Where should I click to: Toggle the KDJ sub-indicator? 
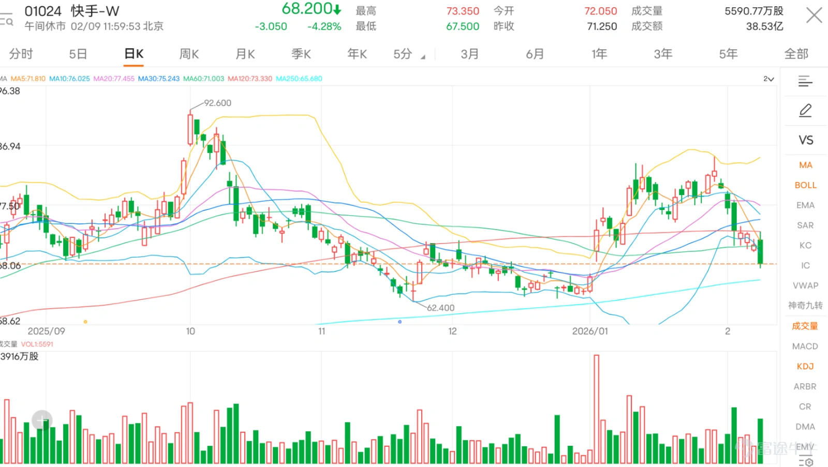click(805, 367)
